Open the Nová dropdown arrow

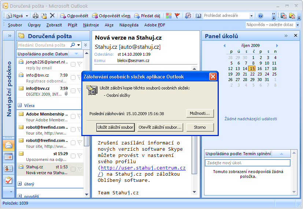click(27, 16)
